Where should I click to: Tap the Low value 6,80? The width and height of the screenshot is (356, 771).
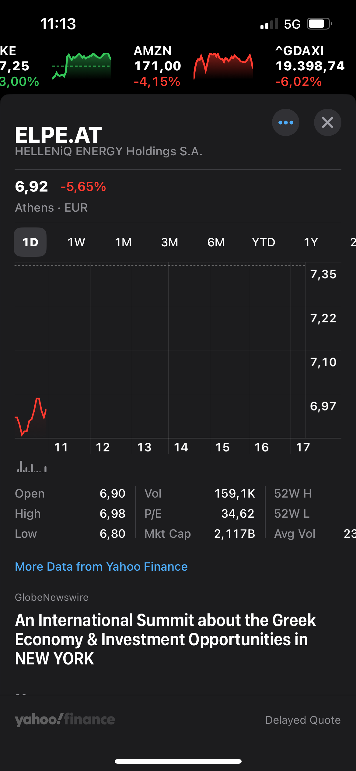pos(113,533)
